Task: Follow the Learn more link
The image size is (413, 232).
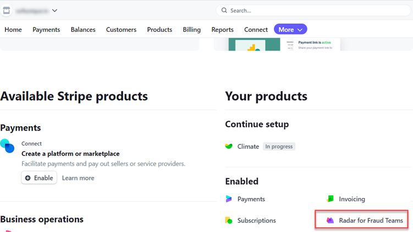Action: point(78,178)
